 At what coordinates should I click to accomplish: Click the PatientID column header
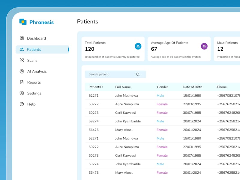95,87
